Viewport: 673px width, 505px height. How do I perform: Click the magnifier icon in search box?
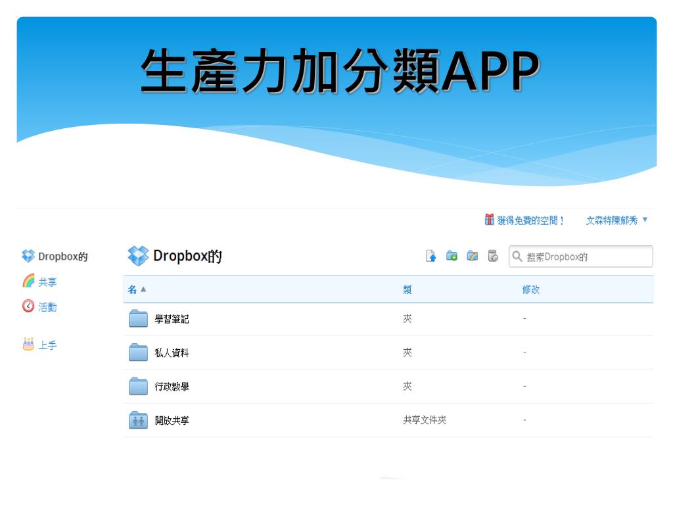pyautogui.click(x=517, y=256)
